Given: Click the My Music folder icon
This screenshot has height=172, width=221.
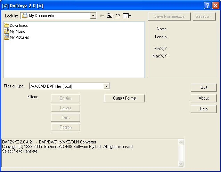Looking at the screenshot, I should tap(7, 31).
